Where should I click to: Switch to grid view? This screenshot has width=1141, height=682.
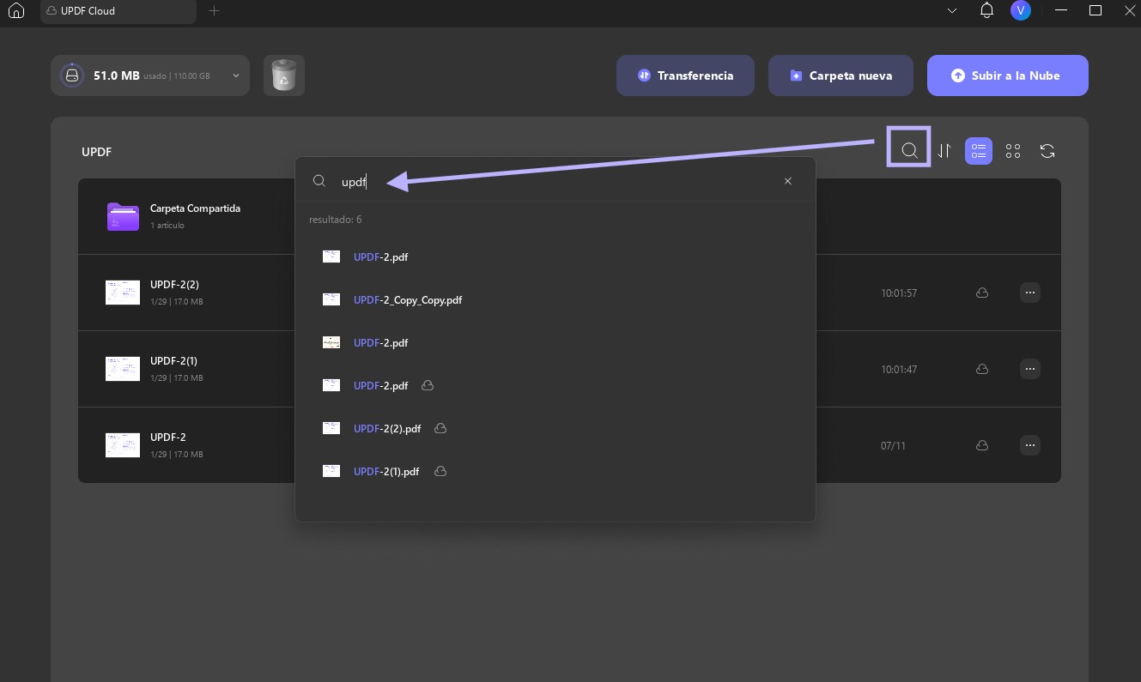1013,151
